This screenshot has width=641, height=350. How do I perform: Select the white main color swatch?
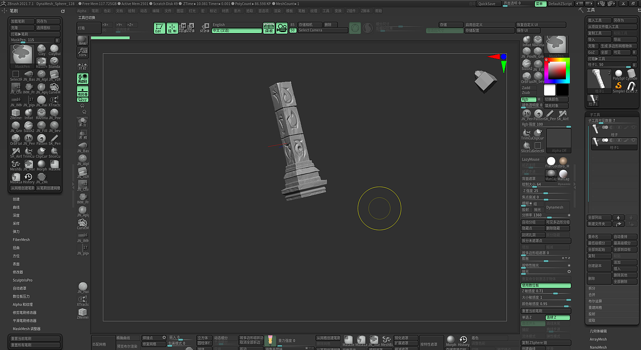click(550, 90)
